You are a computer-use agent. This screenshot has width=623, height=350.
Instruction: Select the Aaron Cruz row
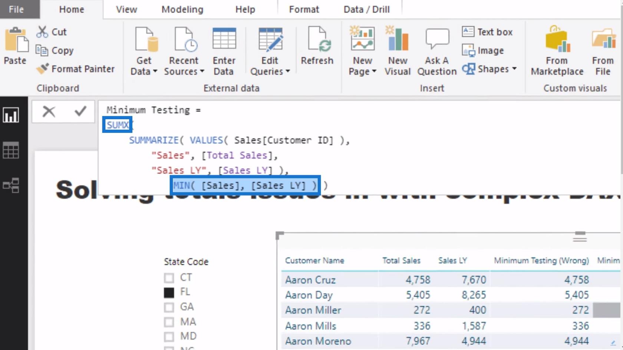(451, 280)
